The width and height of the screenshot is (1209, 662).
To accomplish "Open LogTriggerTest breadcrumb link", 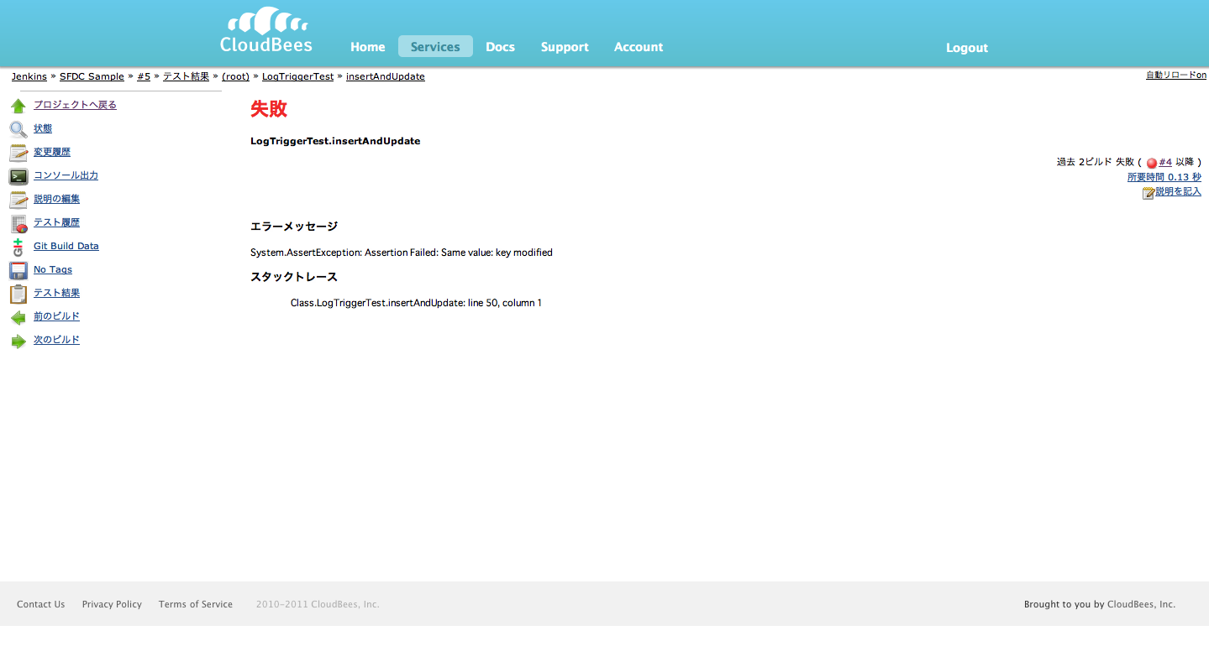I will pos(297,76).
